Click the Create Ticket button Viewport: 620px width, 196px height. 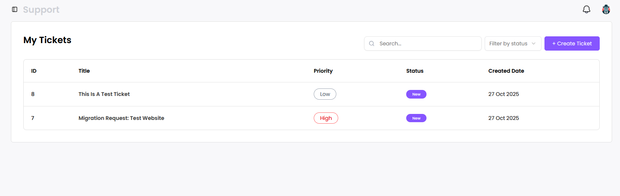[572, 43]
